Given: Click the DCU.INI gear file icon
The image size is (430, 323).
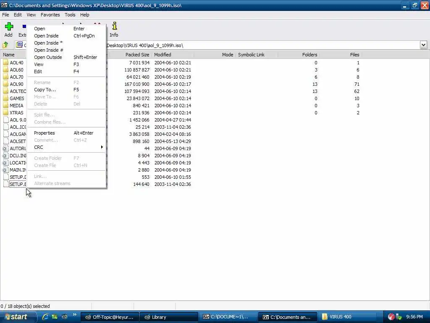Looking at the screenshot, I should (5, 156).
